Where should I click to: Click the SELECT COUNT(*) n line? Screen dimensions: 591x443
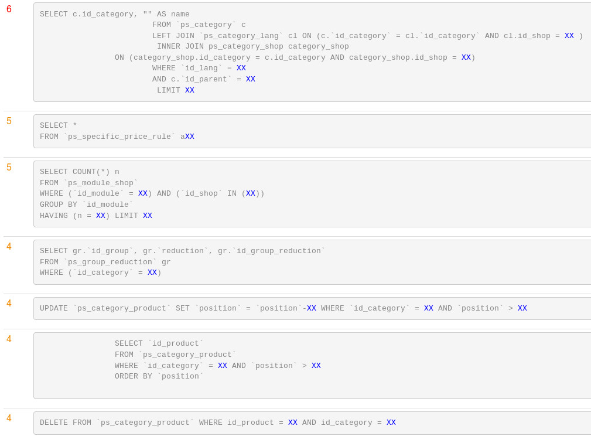pyautogui.click(x=80, y=172)
